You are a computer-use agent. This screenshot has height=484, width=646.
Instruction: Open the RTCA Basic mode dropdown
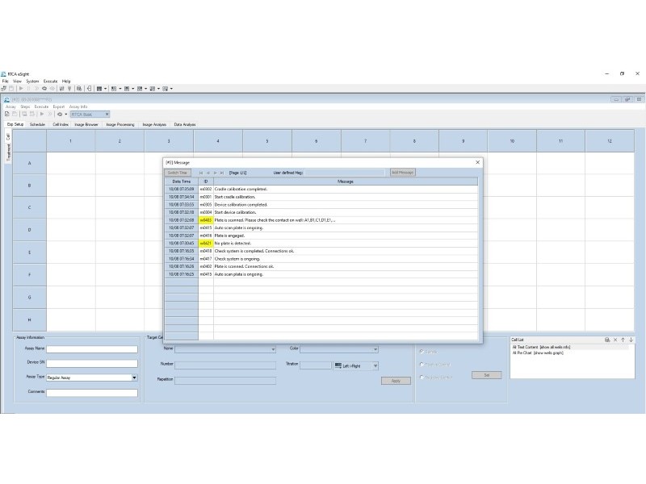coord(90,115)
